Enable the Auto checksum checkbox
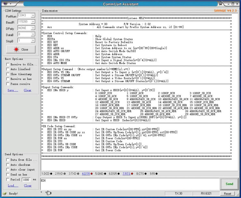The image size is (241, 198). [8, 165]
